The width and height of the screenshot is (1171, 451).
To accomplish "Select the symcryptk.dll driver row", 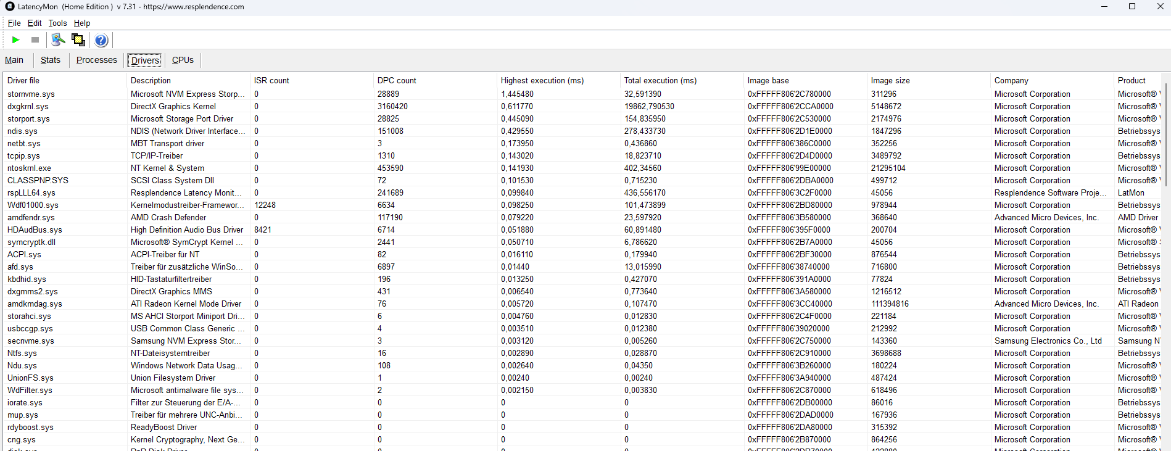I will point(583,242).
